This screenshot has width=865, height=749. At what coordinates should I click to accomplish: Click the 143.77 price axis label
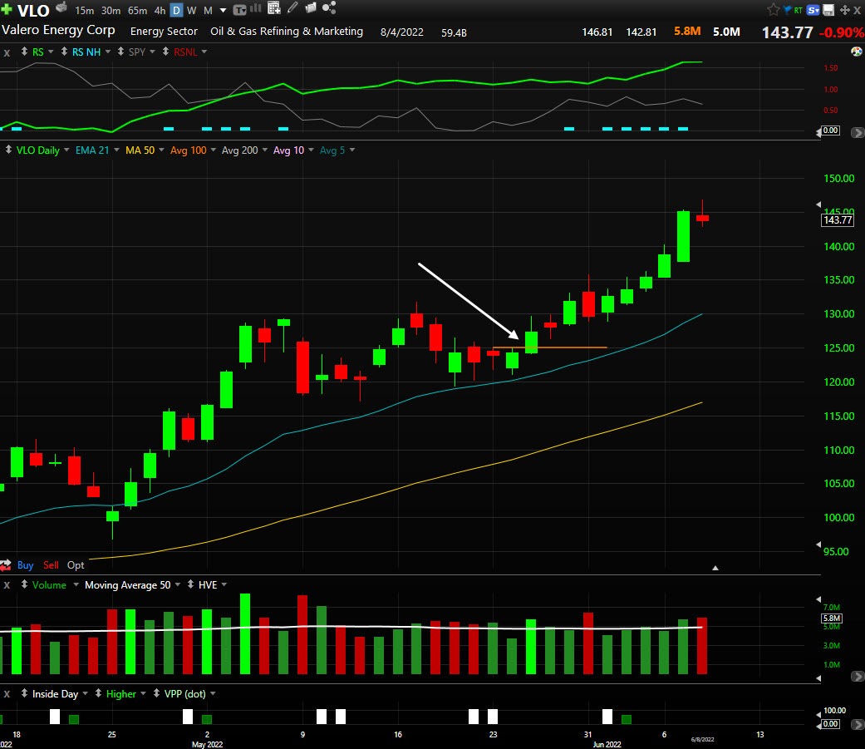[838, 220]
